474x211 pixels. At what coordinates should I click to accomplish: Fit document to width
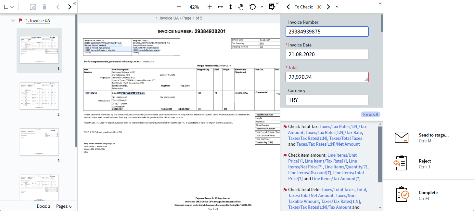(220, 7)
